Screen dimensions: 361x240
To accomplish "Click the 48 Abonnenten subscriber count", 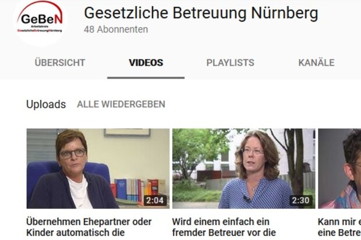I will 116,30.
